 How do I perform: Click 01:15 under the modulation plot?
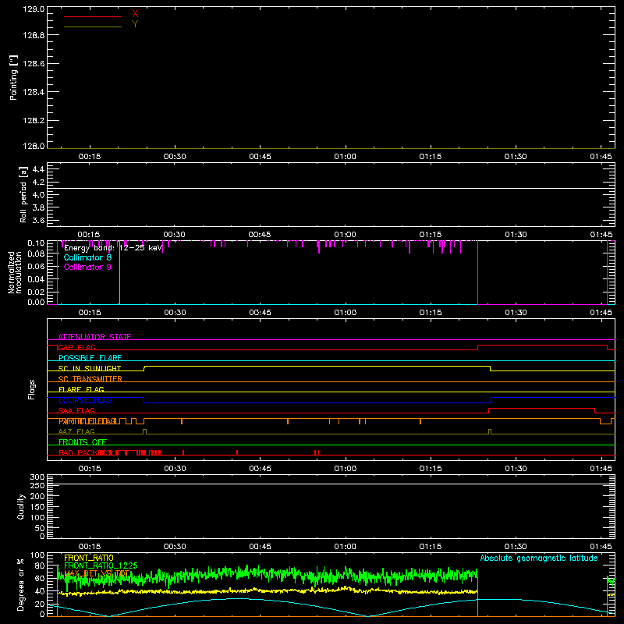pos(431,313)
